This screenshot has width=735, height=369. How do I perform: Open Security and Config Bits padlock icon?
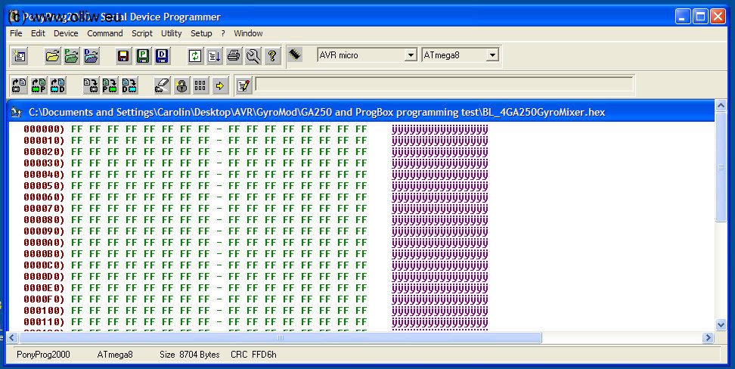click(x=181, y=85)
